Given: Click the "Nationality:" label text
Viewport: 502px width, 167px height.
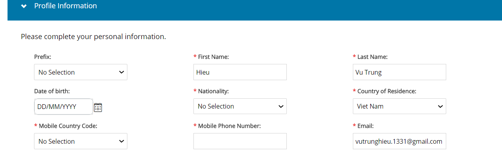Looking at the screenshot, I should pos(214,91).
